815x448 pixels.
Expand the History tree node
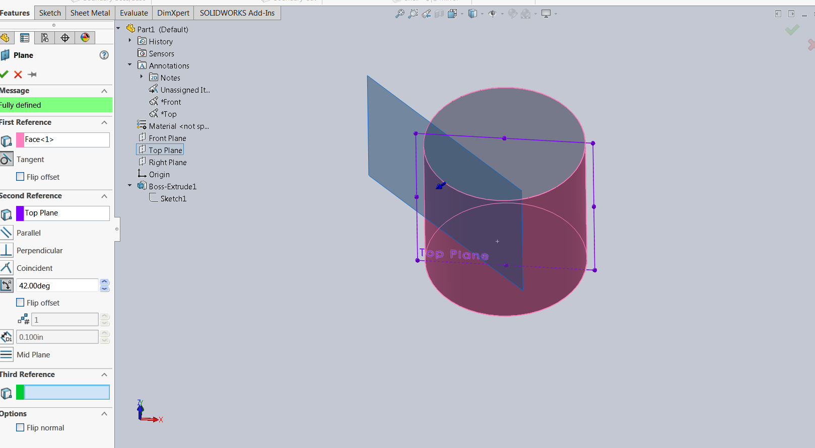point(130,40)
